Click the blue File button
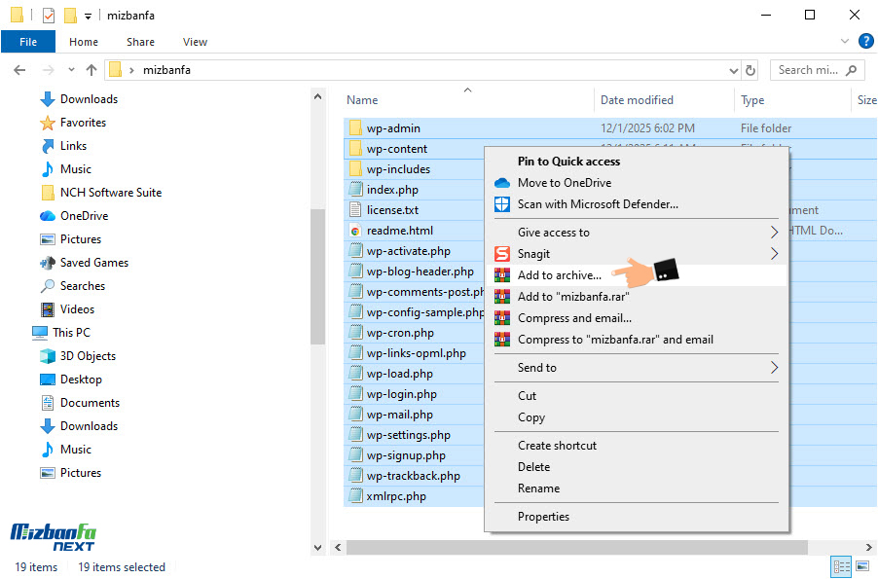Viewport: 878px width, 579px height. coord(28,42)
